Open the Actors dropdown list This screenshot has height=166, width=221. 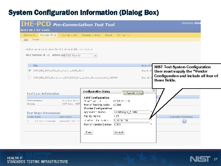coord(79,55)
